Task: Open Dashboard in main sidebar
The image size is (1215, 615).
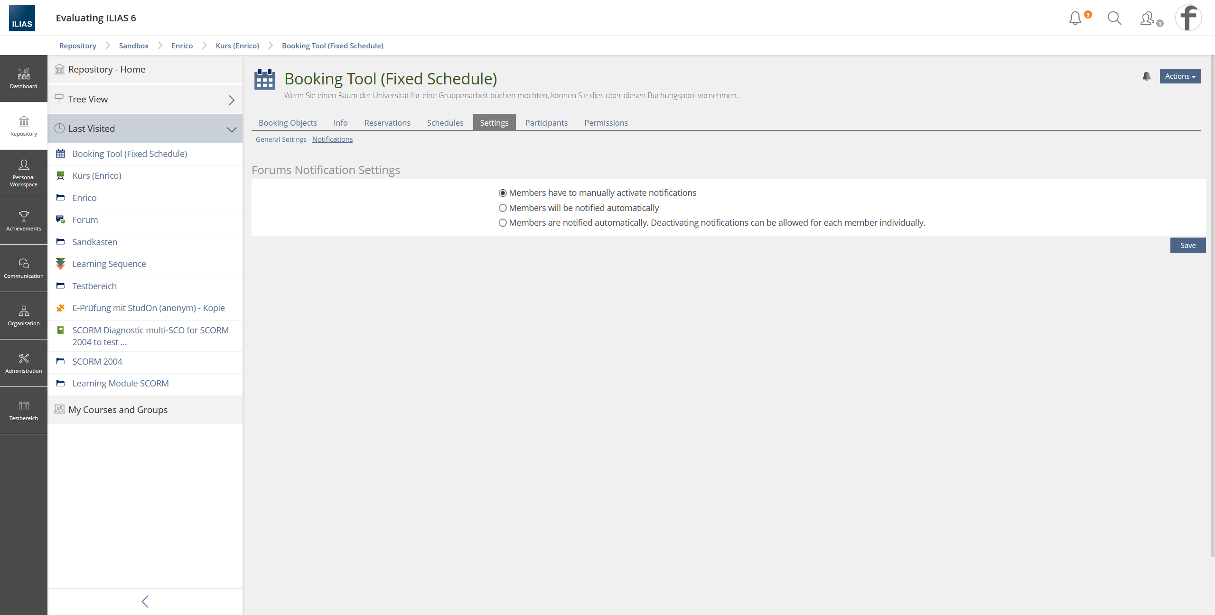Action: pyautogui.click(x=24, y=78)
